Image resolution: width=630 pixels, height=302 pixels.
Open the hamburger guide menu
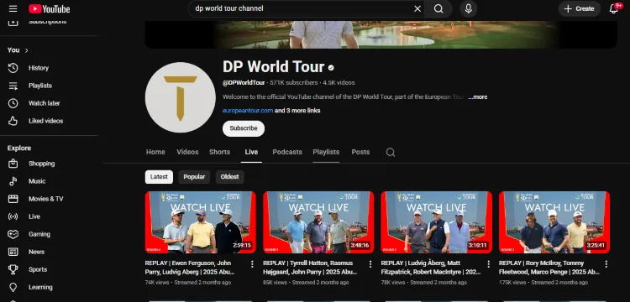(13, 9)
